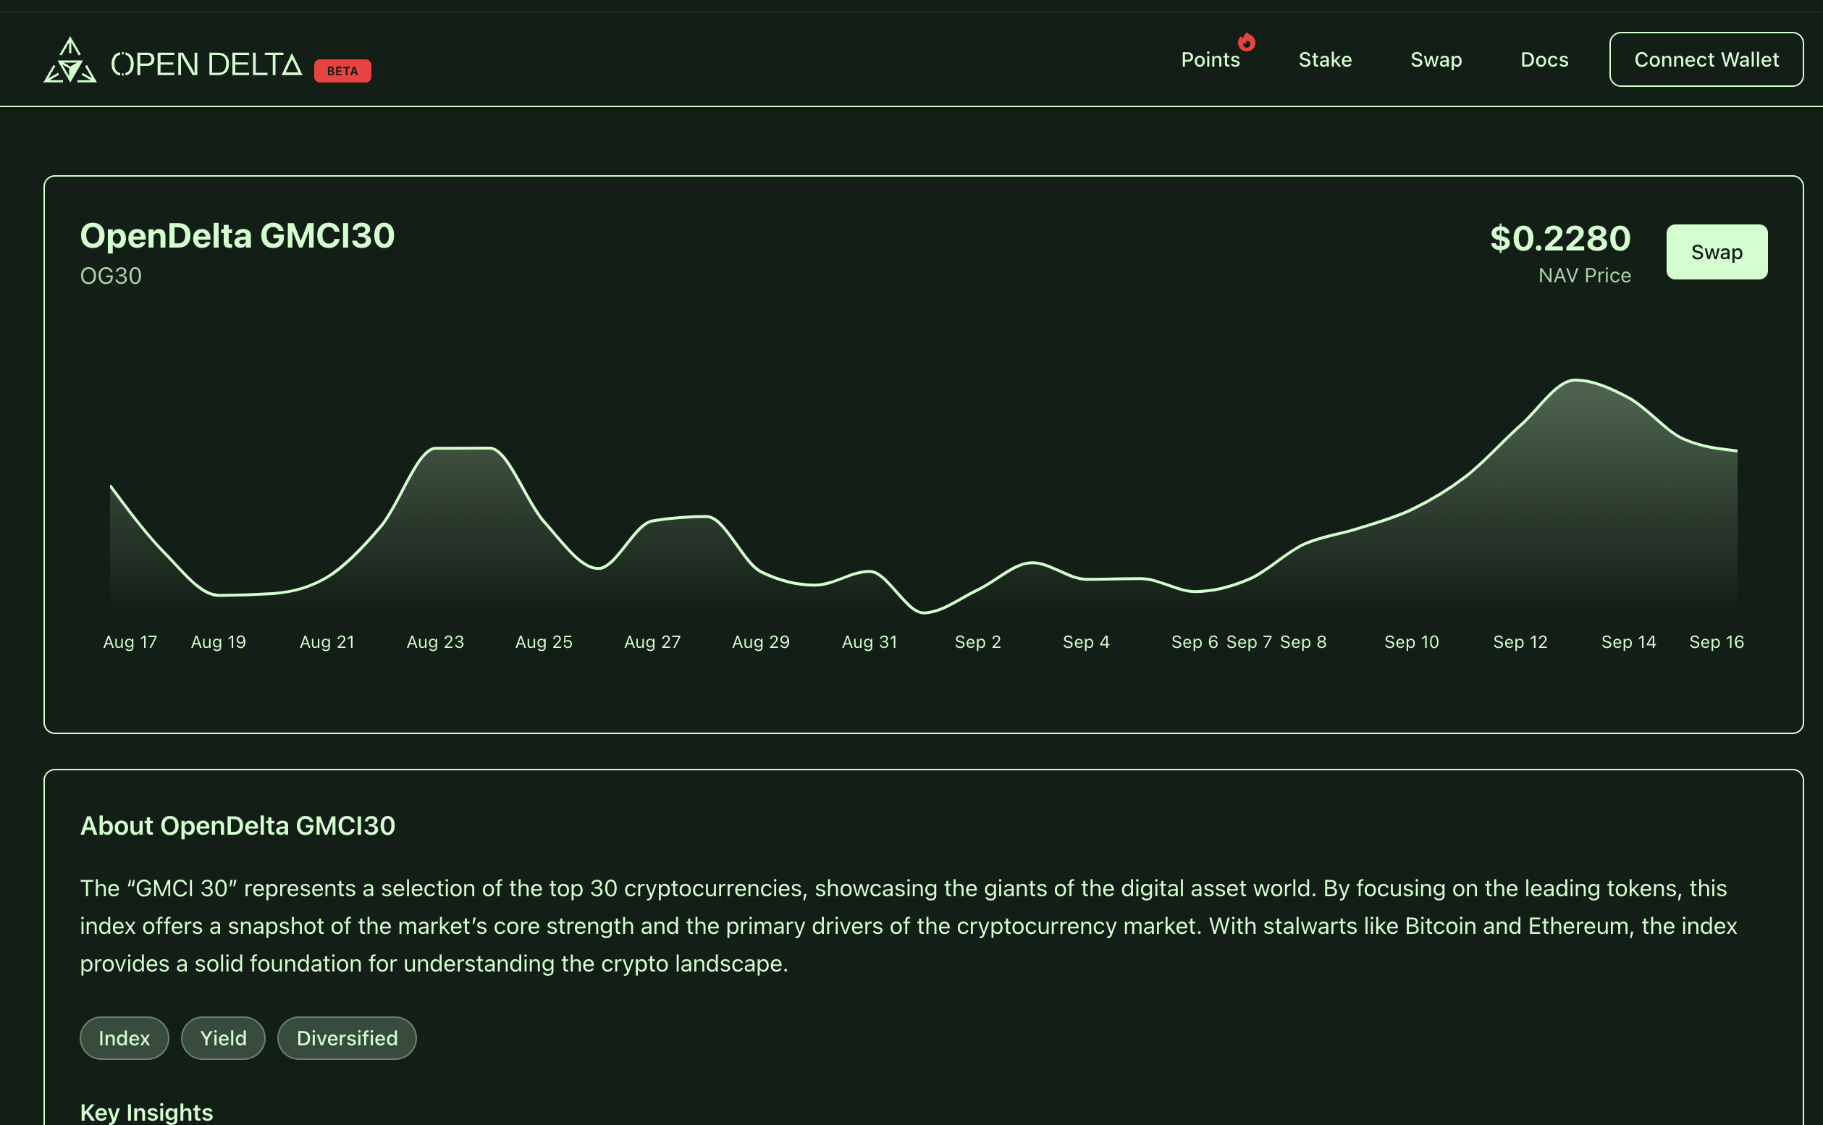Click the Open Delta triangle logo icon
Screen dimensions: 1823x1125
pyautogui.click(x=70, y=61)
